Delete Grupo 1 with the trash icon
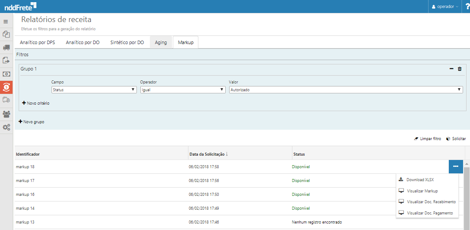The height and width of the screenshot is (230, 470). pyautogui.click(x=460, y=69)
